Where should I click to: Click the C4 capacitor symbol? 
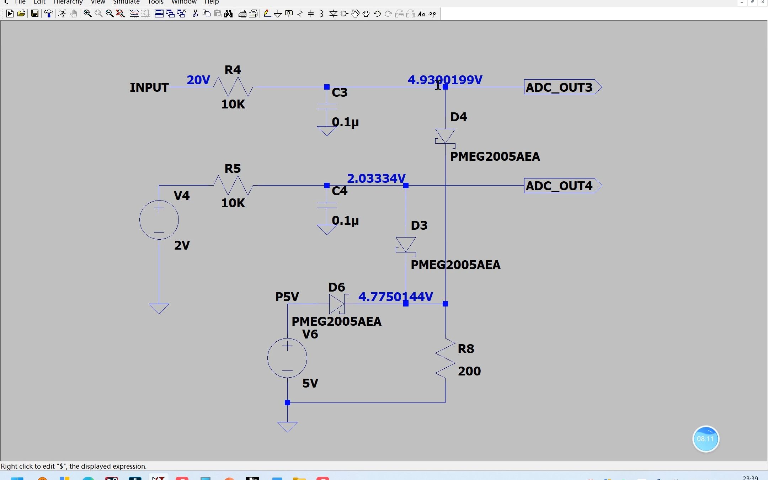click(327, 205)
